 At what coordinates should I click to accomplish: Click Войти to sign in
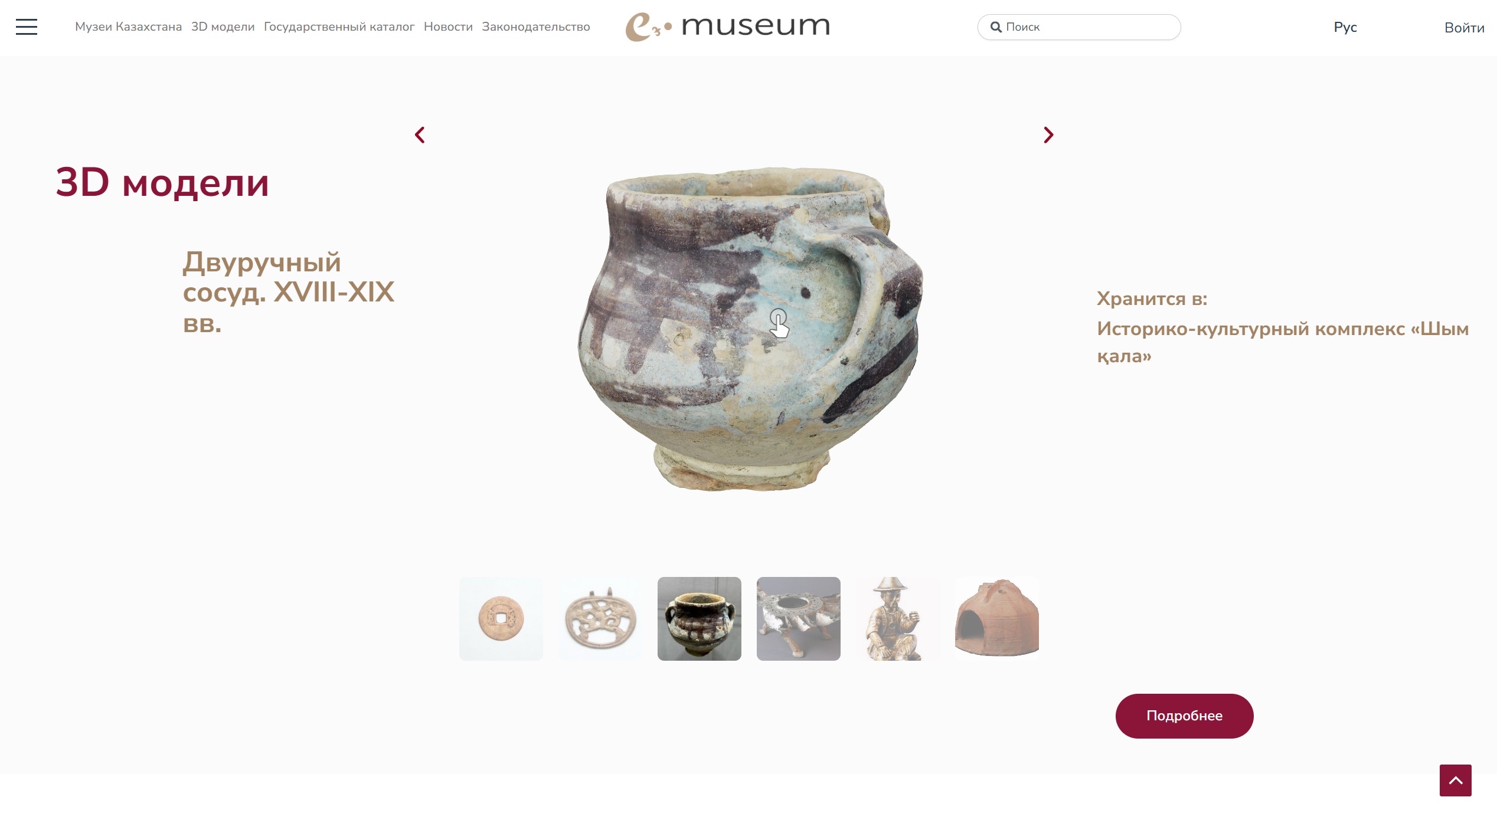pos(1464,28)
